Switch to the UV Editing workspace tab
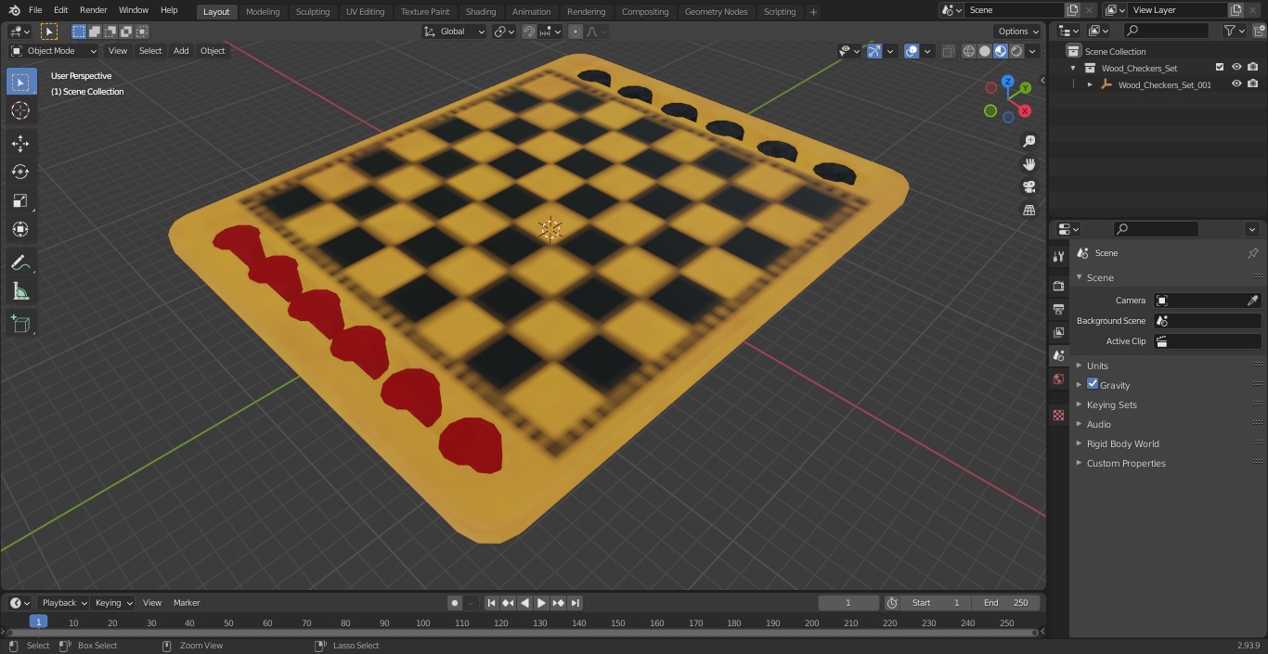Image resolution: width=1268 pixels, height=654 pixels. [365, 12]
